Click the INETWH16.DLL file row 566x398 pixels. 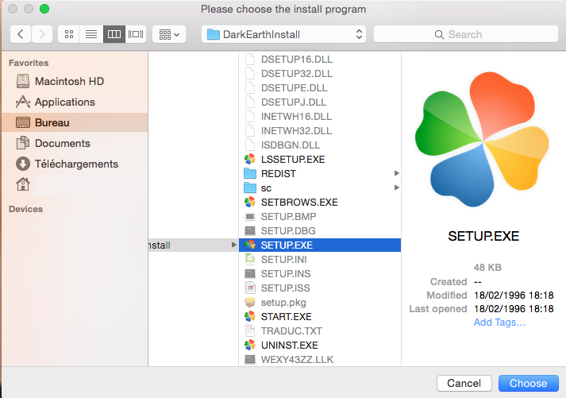(320, 116)
